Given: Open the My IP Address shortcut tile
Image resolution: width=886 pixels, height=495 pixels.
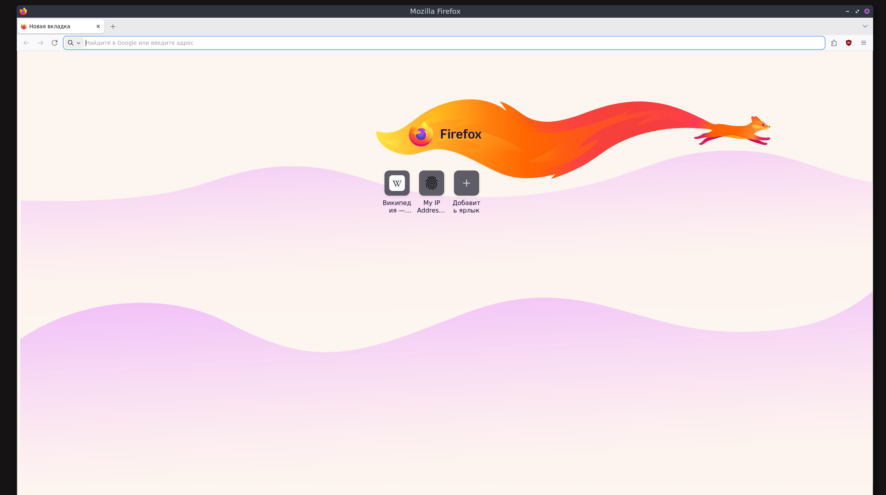Looking at the screenshot, I should point(432,192).
